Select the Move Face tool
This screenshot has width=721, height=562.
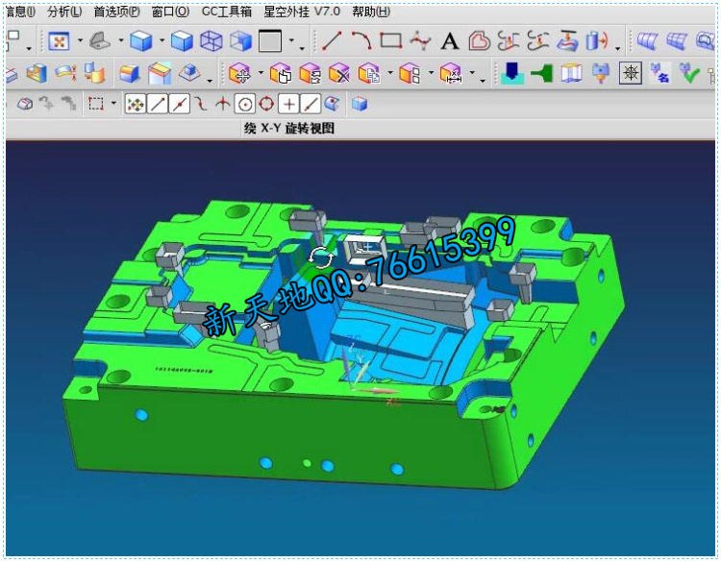point(239,73)
